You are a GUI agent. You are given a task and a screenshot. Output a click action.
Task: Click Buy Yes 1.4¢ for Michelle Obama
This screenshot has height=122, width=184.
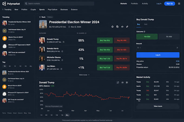click(105, 59)
